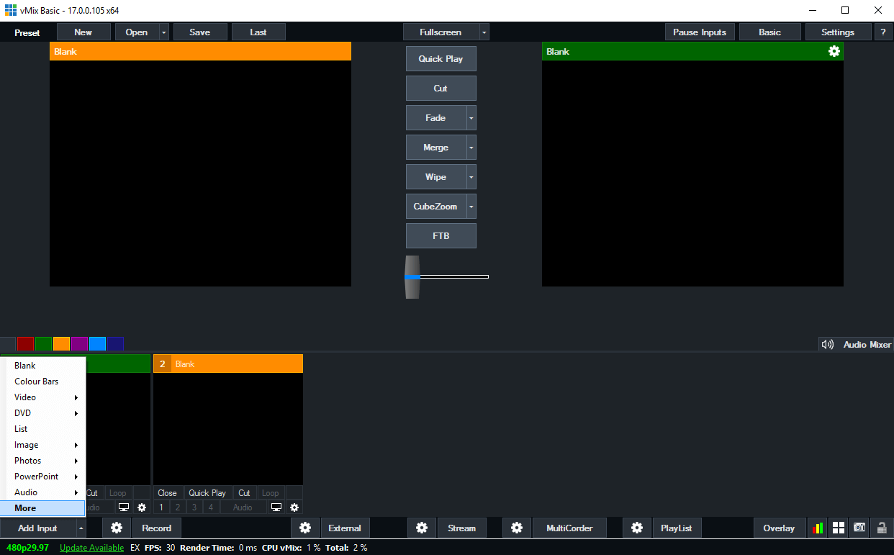Click Quick Play to transition
Image resolution: width=894 pixels, height=555 pixels.
(x=441, y=58)
